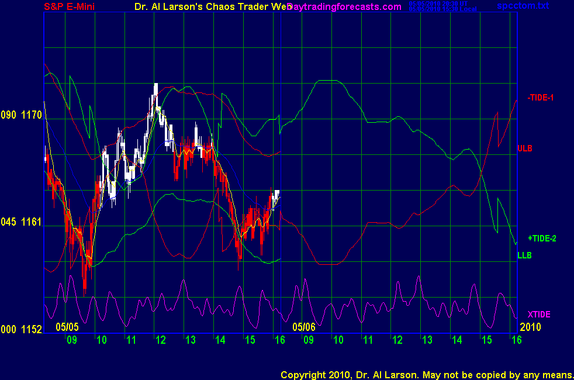574x380 pixels.
Task: Click hour label '11' for the 05/06 session
Action: point(368,340)
